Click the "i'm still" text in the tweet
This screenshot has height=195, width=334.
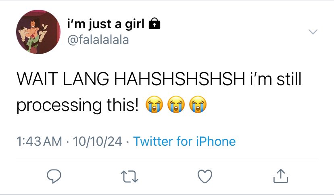pyautogui.click(x=276, y=79)
